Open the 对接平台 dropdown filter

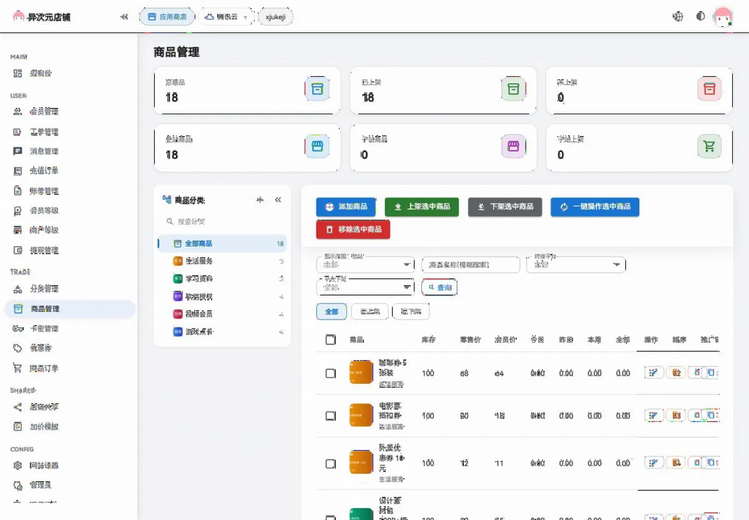pos(576,265)
